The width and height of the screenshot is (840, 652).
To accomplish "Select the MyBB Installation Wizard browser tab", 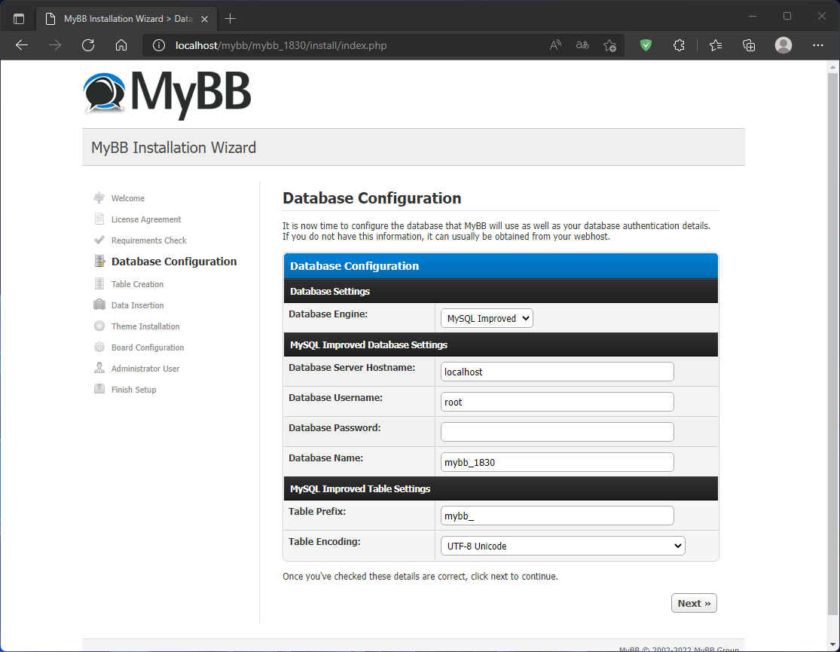I will coord(127,19).
